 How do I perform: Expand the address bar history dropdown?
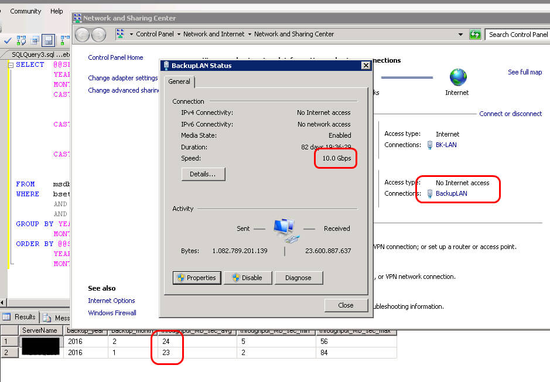coord(460,35)
